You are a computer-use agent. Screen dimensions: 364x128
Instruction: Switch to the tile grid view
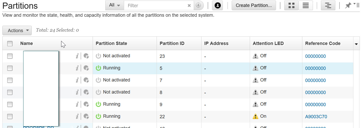click(x=291, y=5)
